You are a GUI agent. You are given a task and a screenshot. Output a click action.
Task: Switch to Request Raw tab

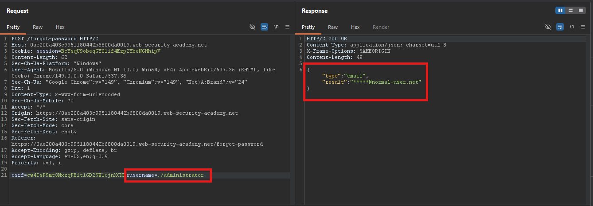click(38, 27)
